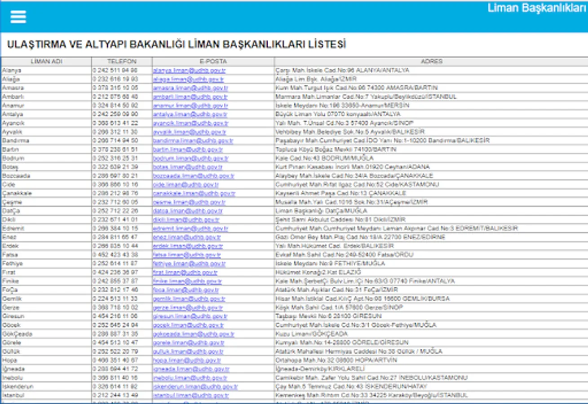
Task: Select phone number 0 252 316 25 31
Action: point(115,158)
